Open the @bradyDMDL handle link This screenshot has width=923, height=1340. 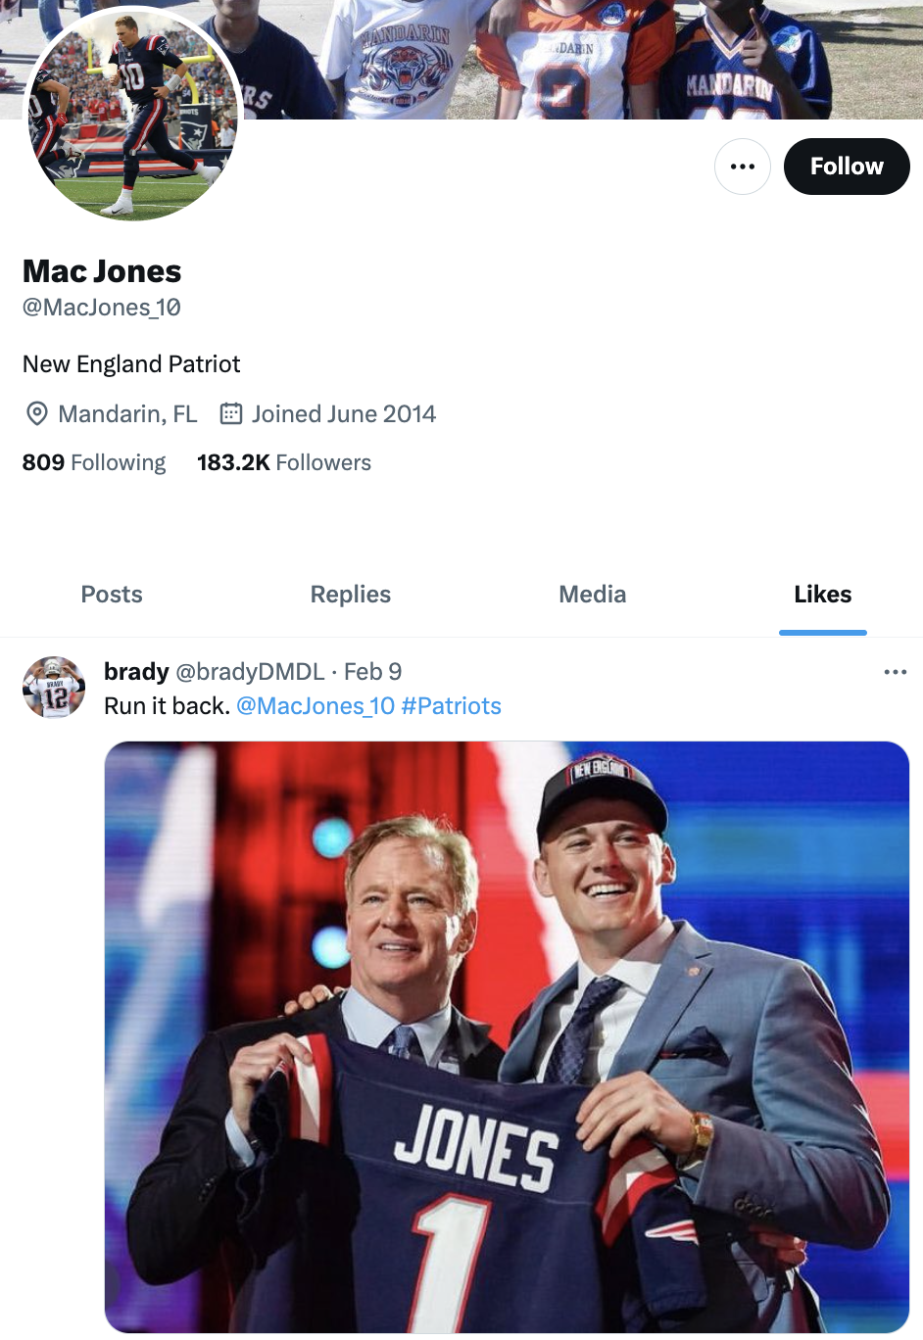(x=250, y=672)
